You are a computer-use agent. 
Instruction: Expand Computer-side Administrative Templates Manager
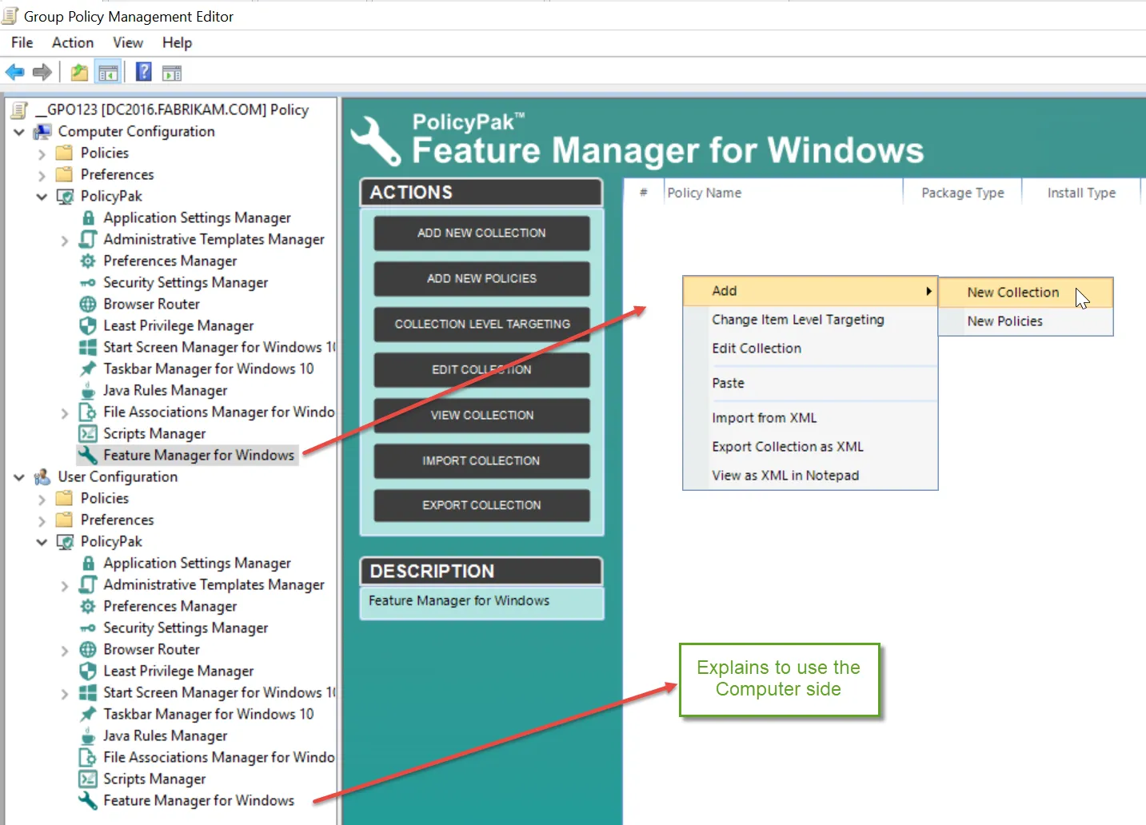[x=65, y=240]
